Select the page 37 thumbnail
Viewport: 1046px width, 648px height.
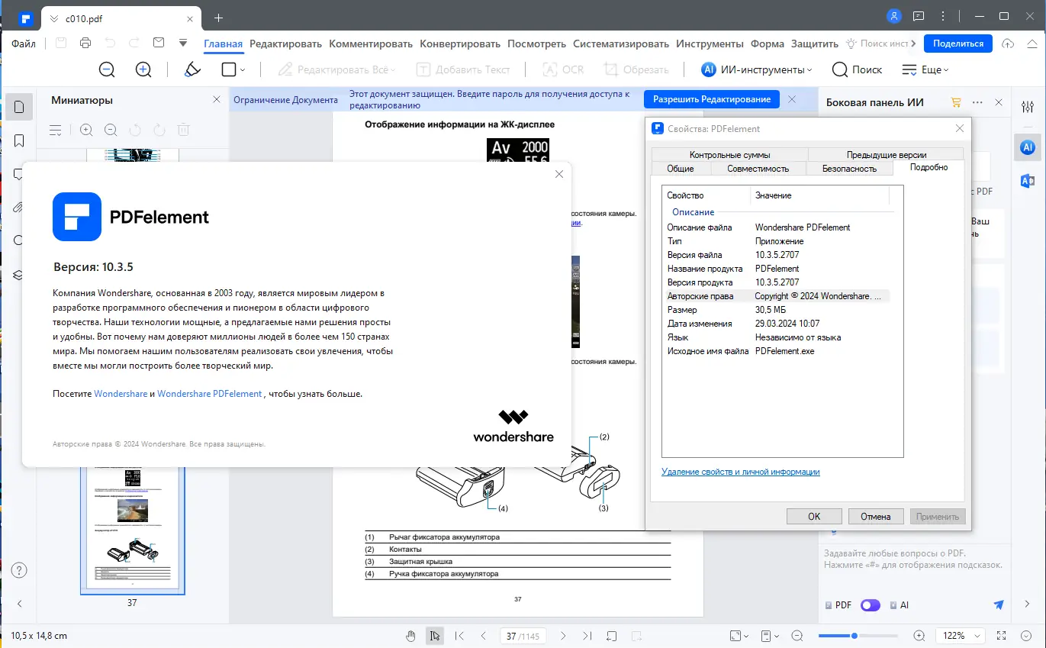pos(132,530)
